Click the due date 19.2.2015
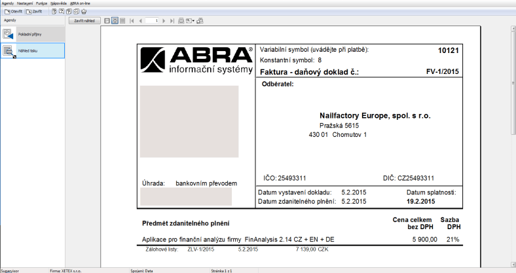The image size is (516, 273). coord(420,201)
